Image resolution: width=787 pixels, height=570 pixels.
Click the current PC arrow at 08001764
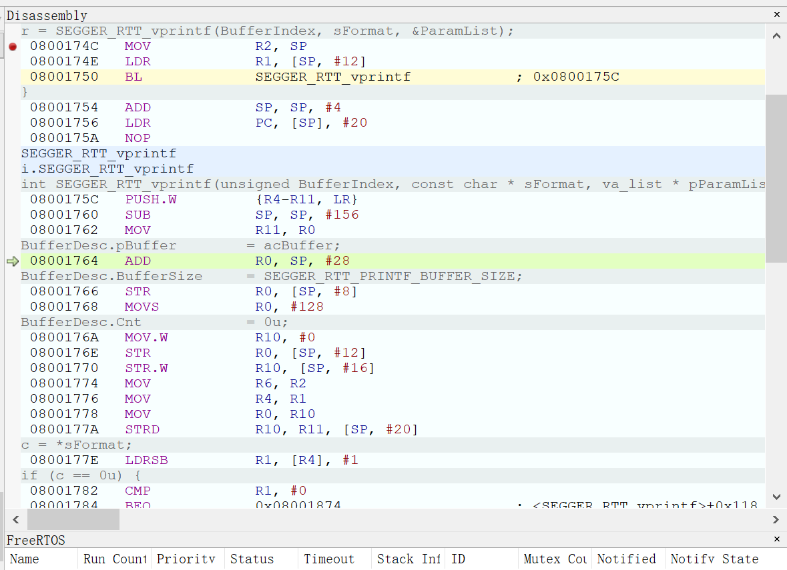click(x=12, y=261)
